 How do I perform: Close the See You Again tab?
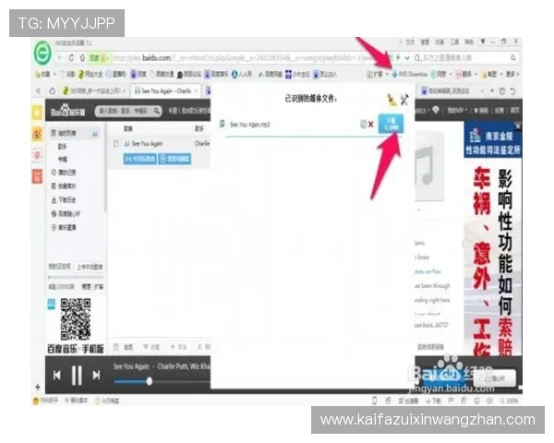coord(196,91)
